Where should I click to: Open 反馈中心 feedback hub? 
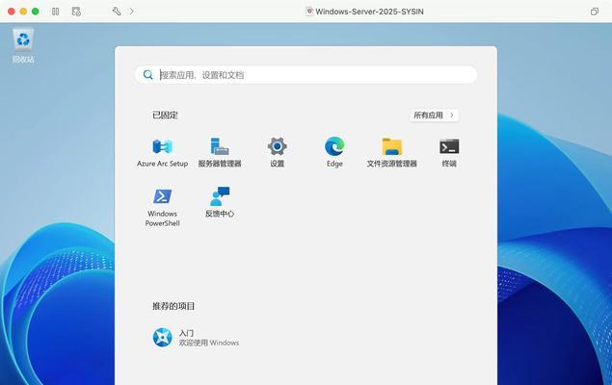(220, 202)
